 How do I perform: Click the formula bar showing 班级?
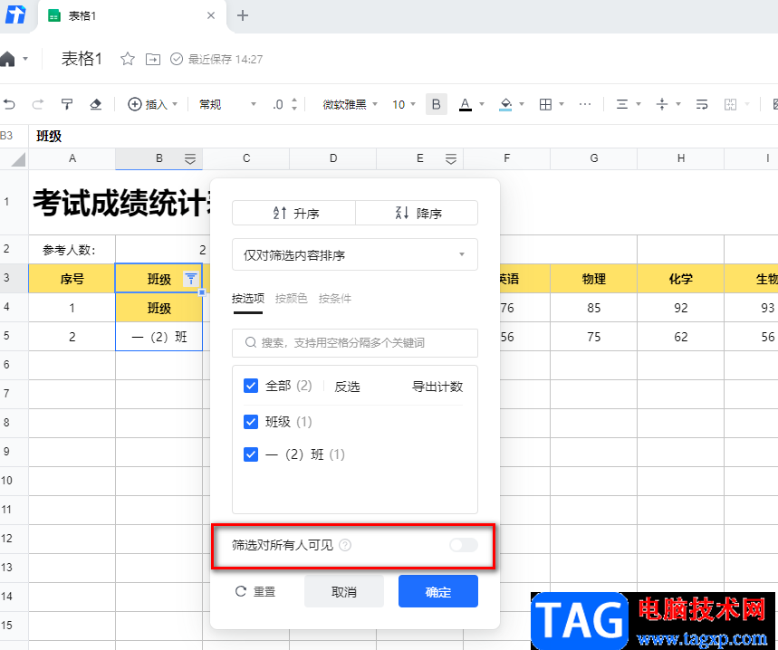pyautogui.click(x=404, y=136)
